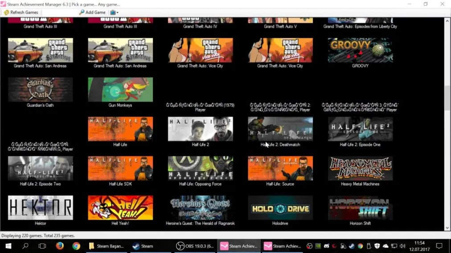Screen dimensions: 451x253
Task: Select the Half-Life 2 game thumbnail
Action: [x=200, y=129]
